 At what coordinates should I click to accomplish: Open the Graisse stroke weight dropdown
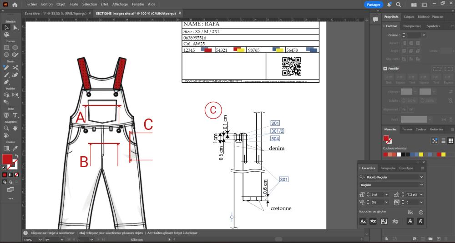(x=424, y=35)
